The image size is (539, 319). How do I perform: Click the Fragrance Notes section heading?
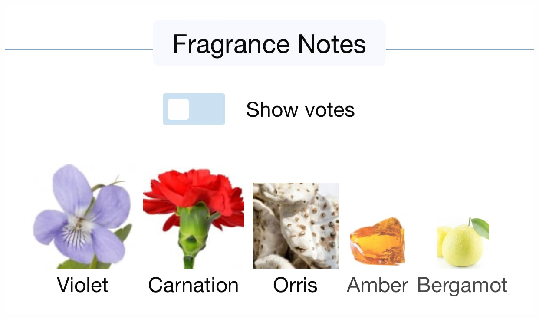pos(269,44)
